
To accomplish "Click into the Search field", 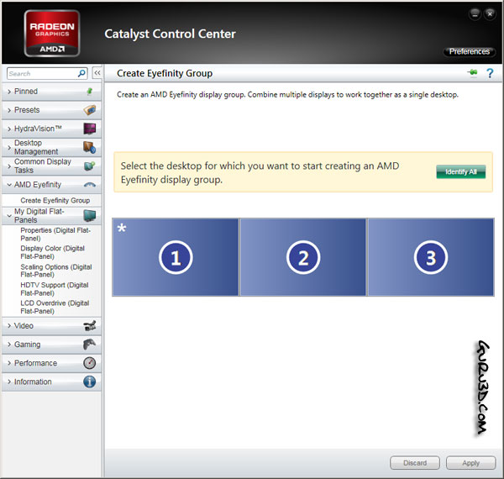I will click(40, 74).
